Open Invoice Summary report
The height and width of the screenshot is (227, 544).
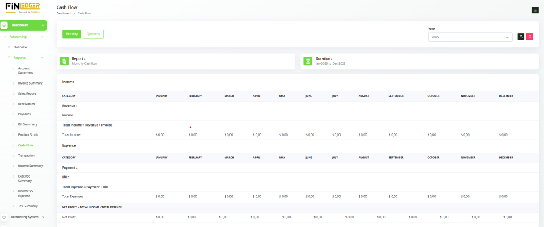point(30,83)
